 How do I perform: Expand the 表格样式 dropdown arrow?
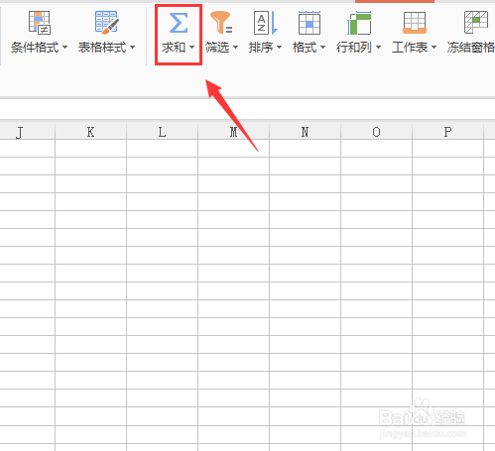133,48
